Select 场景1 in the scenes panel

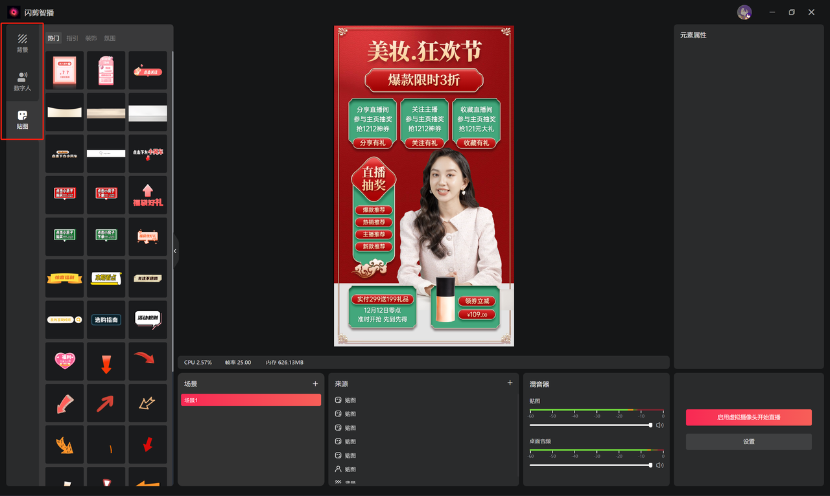[x=251, y=400]
